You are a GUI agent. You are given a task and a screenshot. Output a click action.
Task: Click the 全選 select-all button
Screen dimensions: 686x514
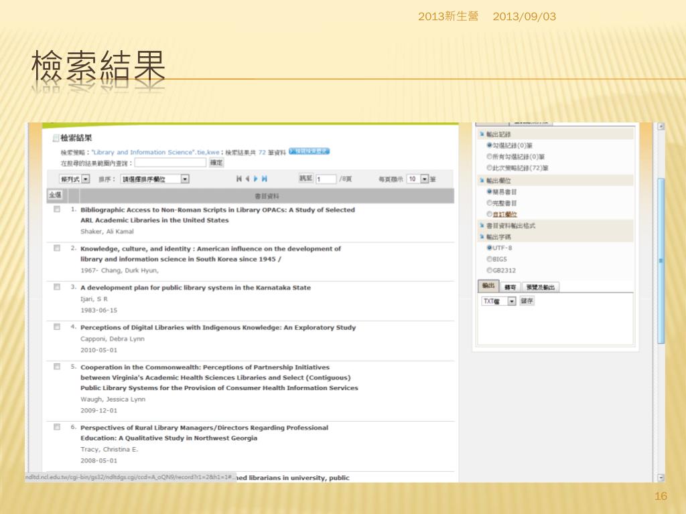point(55,195)
